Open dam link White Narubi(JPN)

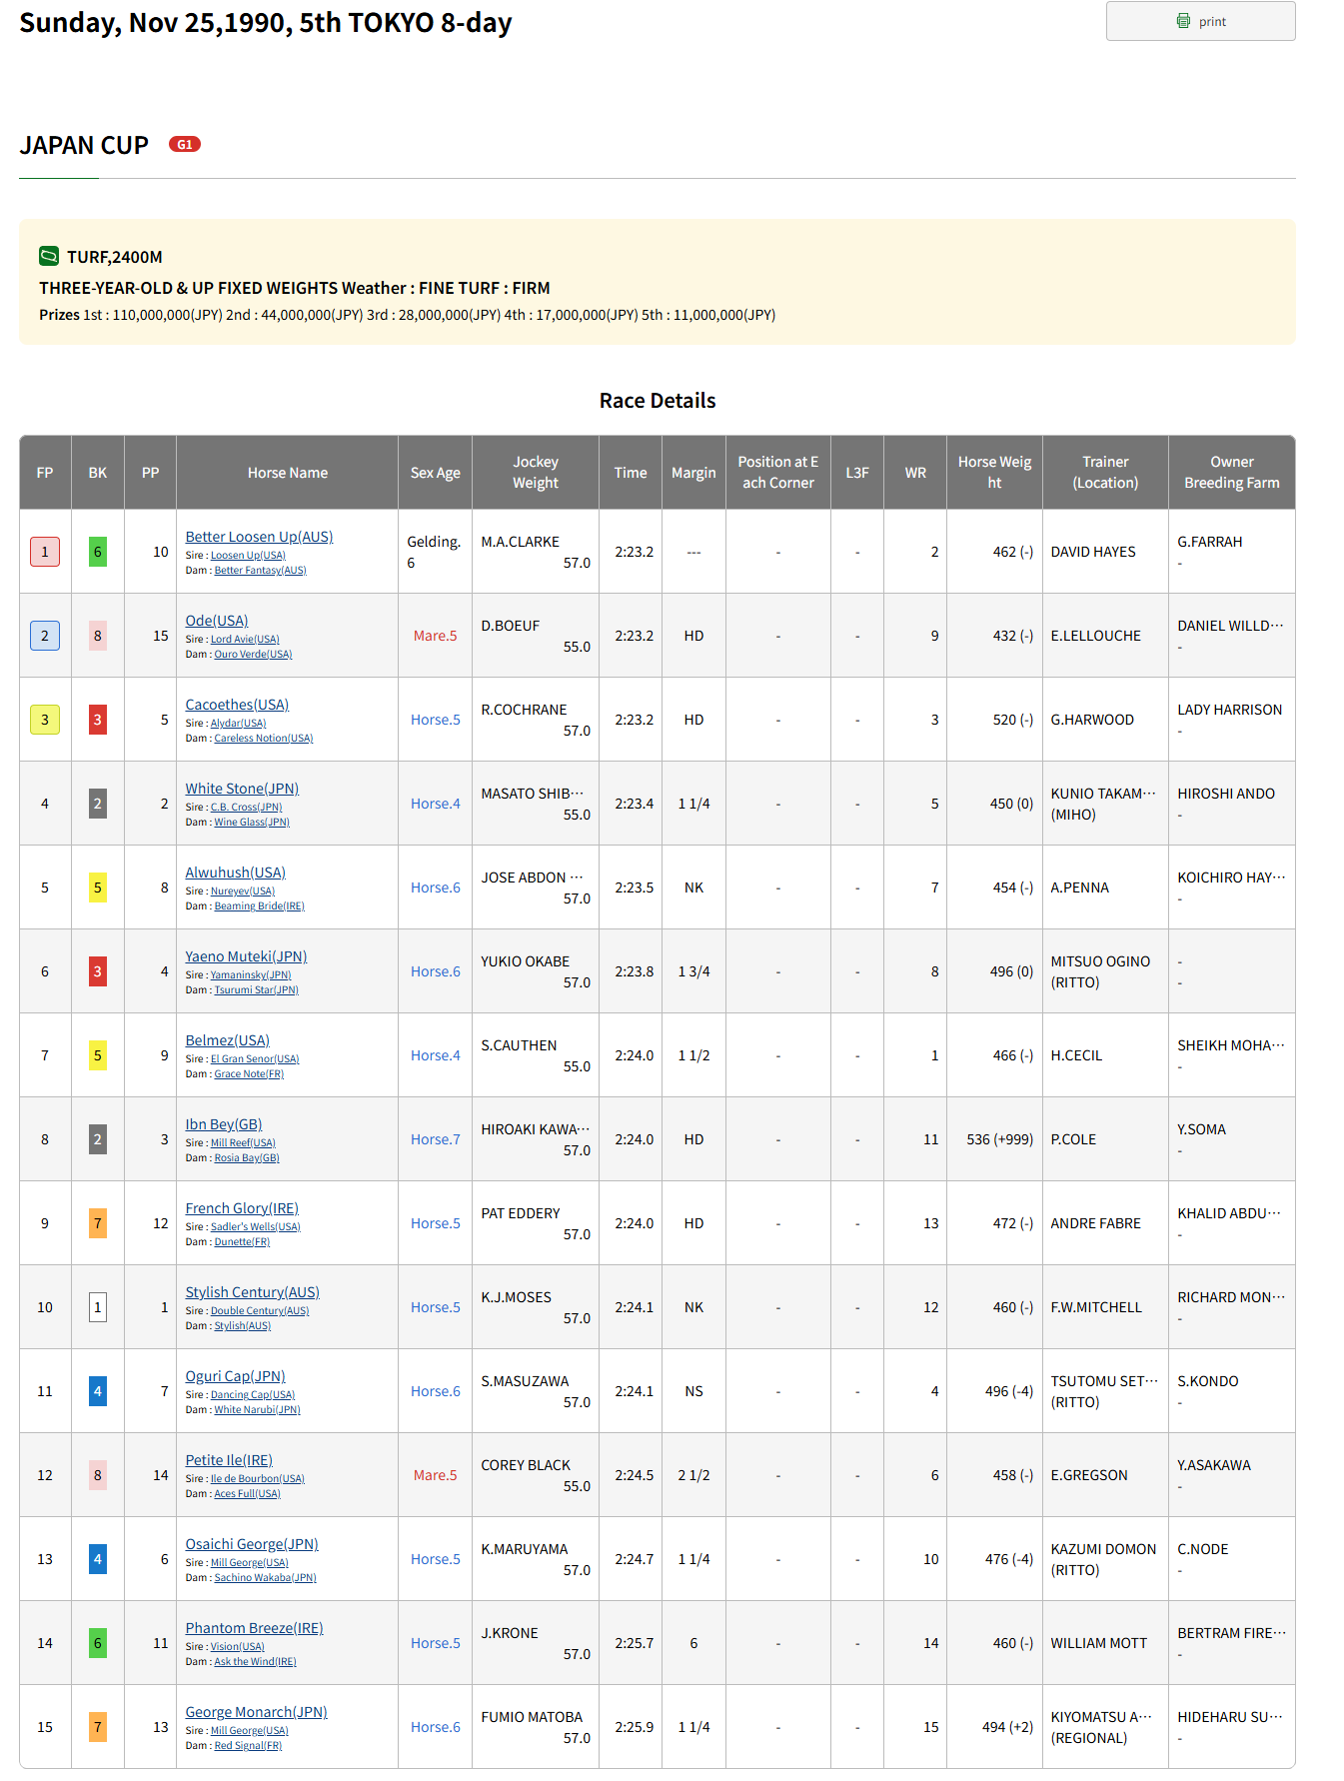coord(257,1410)
